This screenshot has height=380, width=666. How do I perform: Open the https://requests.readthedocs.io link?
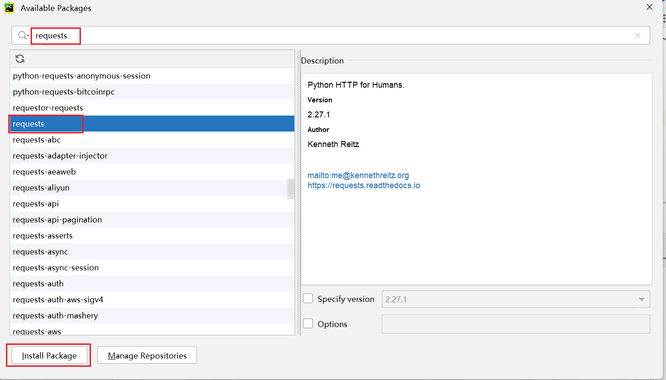364,185
